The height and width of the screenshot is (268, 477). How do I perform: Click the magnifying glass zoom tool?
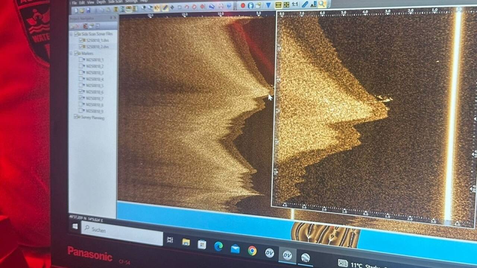[x=322, y=4]
